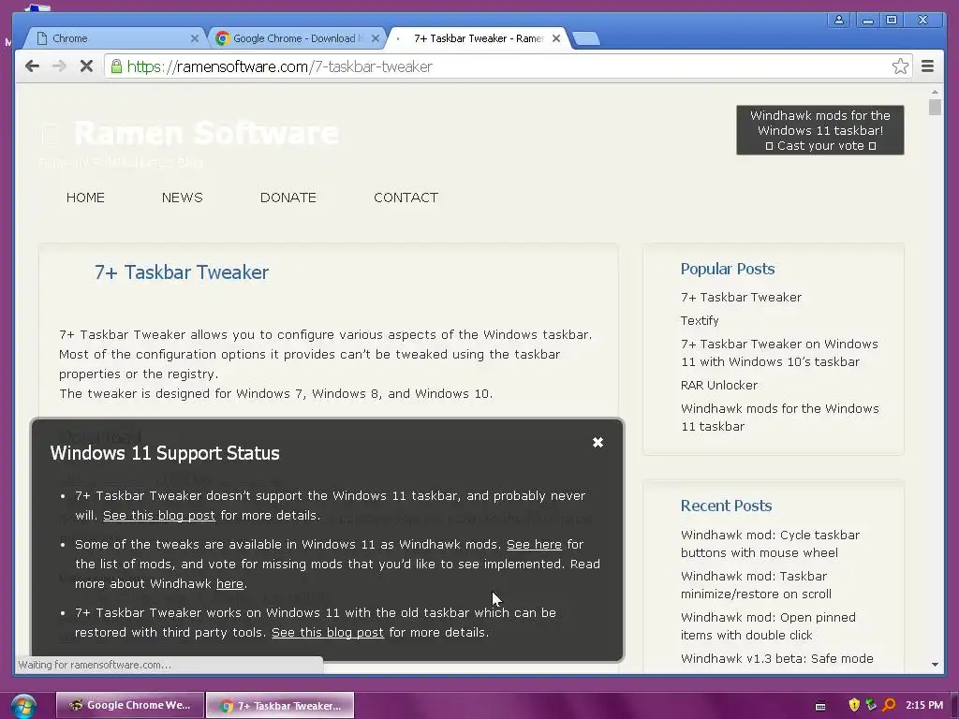The image size is (959, 719).
Task: Click the Ramen Software site title
Action: [x=206, y=133]
